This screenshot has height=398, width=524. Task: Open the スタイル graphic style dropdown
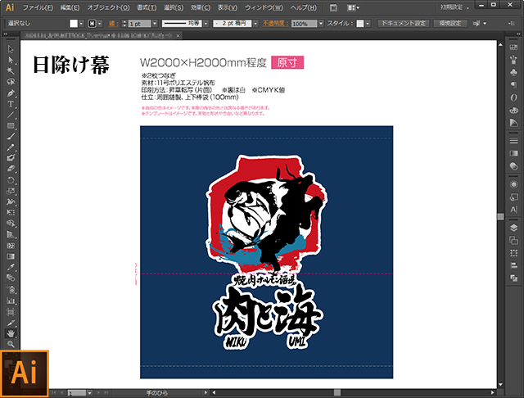(x=368, y=24)
